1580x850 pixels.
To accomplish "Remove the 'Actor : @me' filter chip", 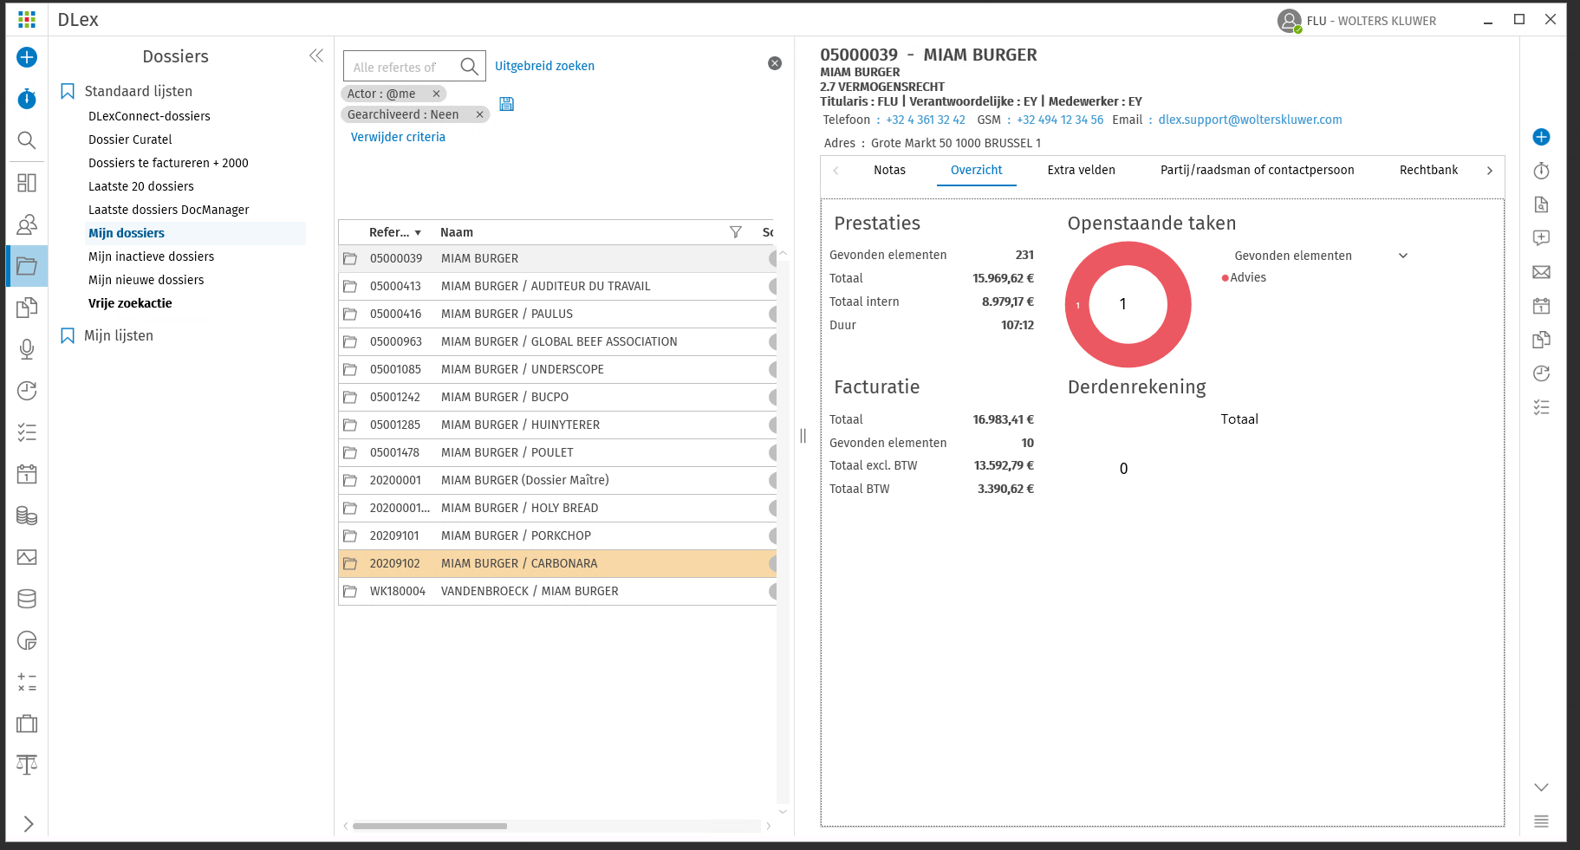I will [x=437, y=94].
